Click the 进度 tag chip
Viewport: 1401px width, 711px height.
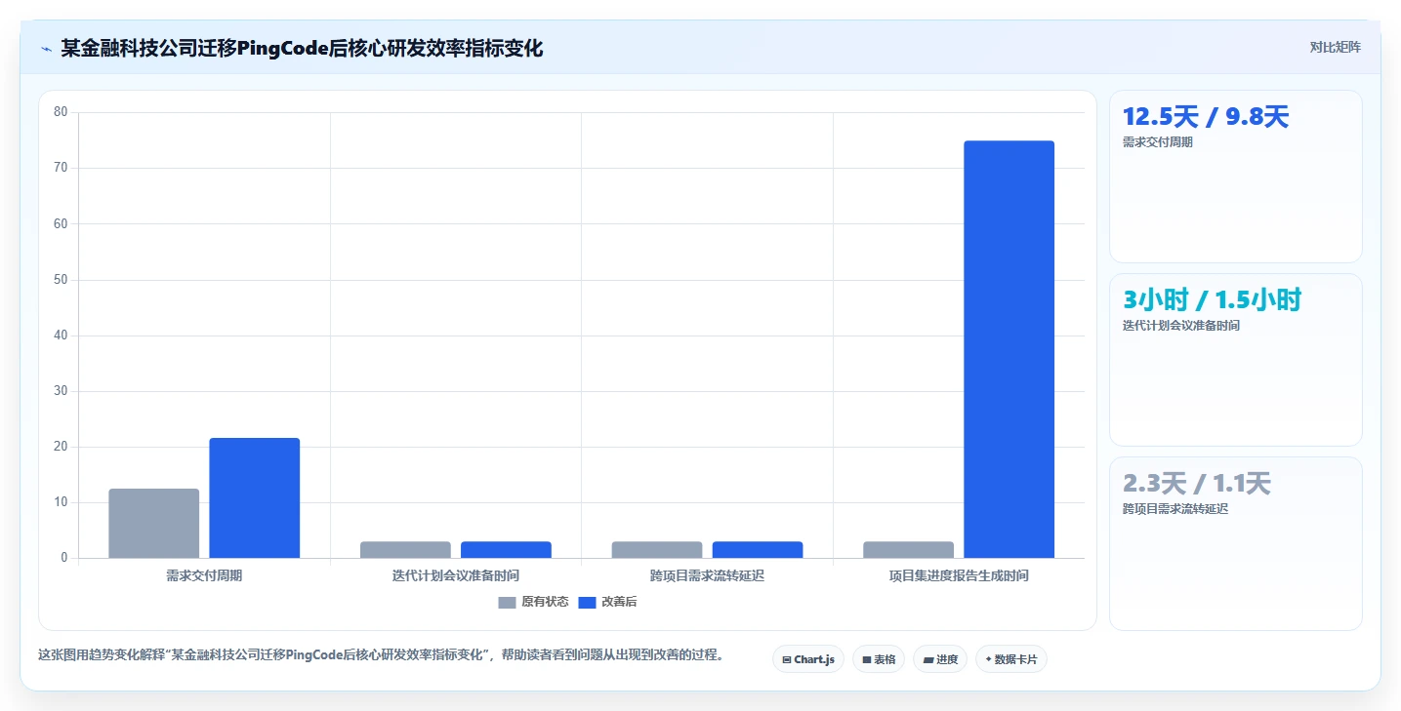(940, 659)
